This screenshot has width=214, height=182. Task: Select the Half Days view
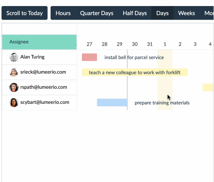pyautogui.click(x=135, y=13)
